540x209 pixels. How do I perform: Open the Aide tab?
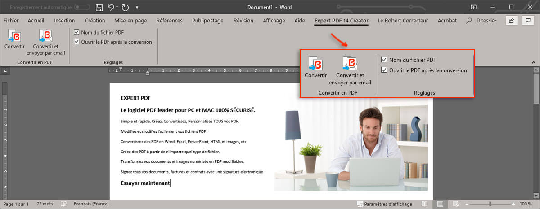299,21
